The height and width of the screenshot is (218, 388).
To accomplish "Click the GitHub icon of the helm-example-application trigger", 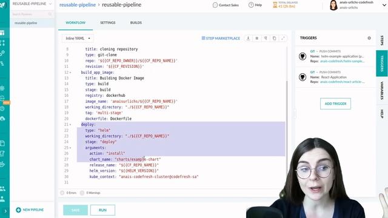I will tap(303, 56).
